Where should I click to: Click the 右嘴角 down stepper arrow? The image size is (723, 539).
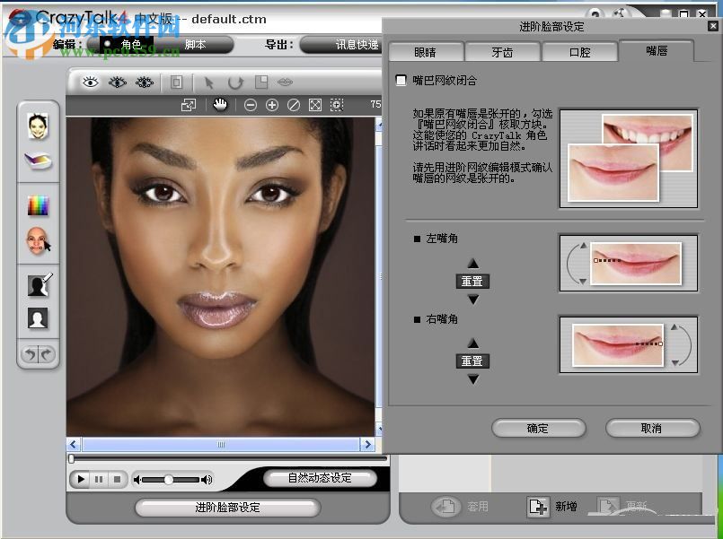pos(473,378)
